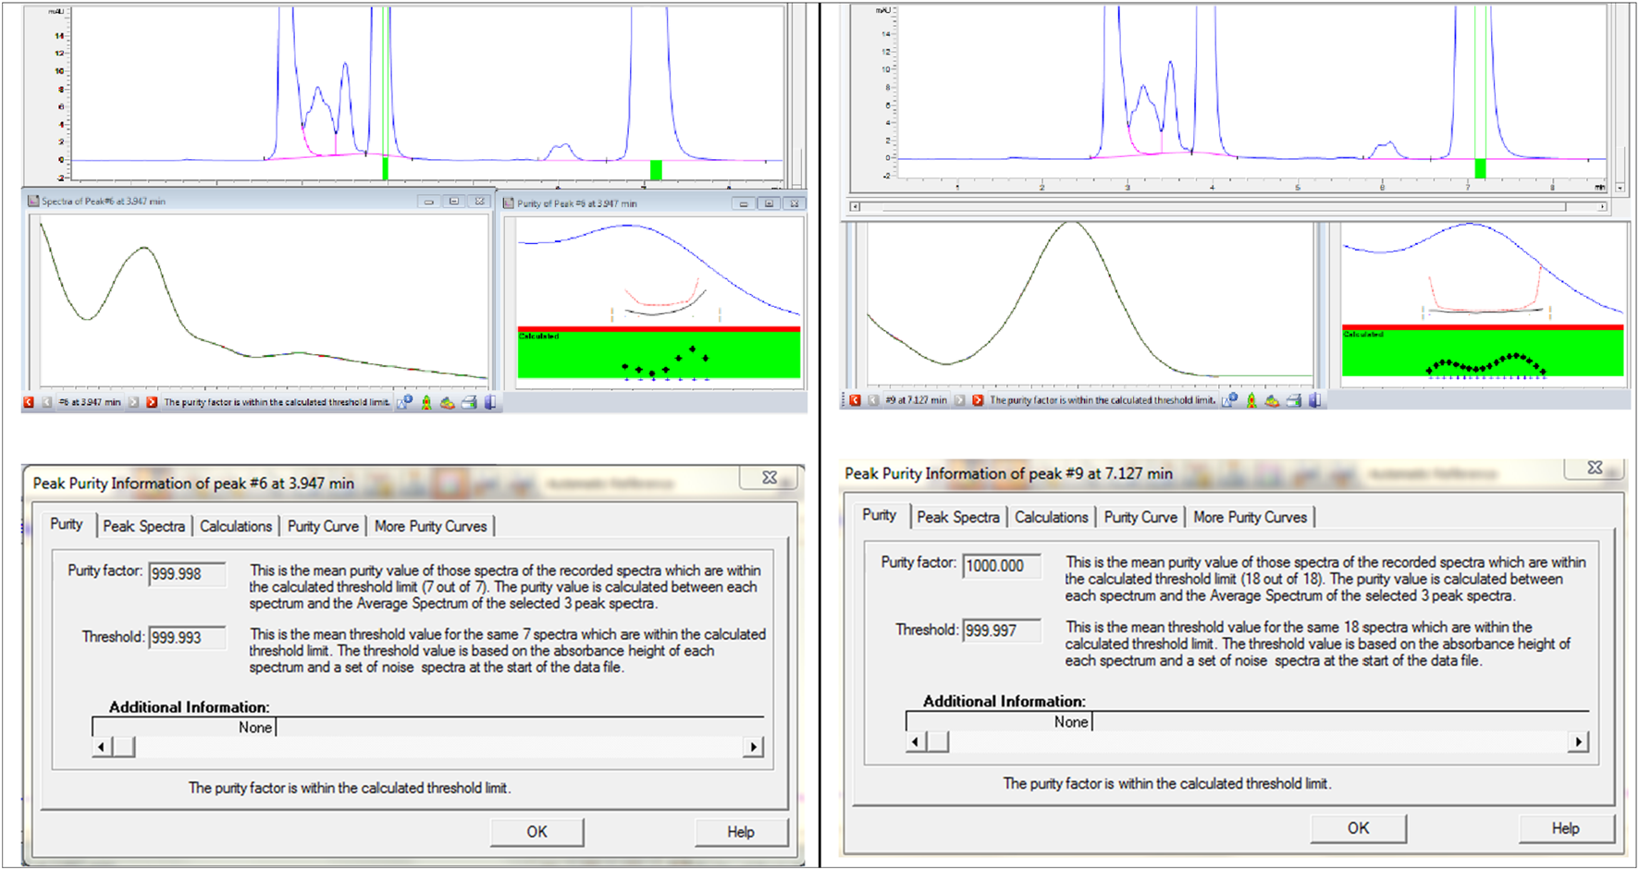The width and height of the screenshot is (1639, 870).
Task: Click the red next-peak arrow in peak #9 toolbar
Action: tap(978, 400)
